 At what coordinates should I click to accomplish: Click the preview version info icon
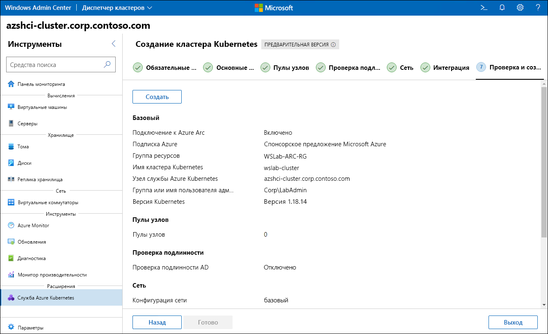tap(333, 45)
